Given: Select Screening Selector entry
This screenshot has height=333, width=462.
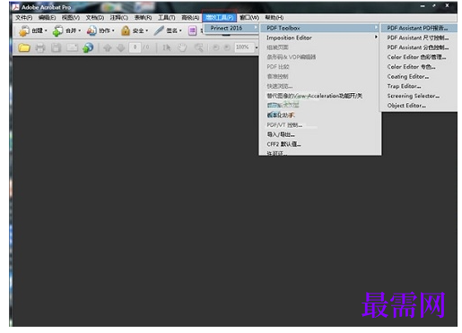Looking at the screenshot, I should 419,96.
